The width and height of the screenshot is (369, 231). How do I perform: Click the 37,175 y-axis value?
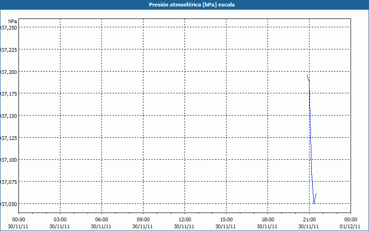click(9, 94)
